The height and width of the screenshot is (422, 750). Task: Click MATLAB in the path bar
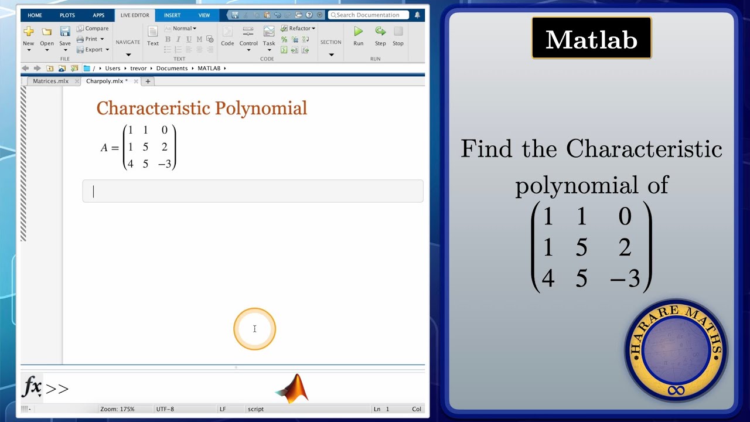(x=209, y=68)
